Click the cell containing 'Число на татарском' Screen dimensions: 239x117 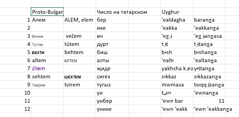pyautogui.click(x=112, y=12)
